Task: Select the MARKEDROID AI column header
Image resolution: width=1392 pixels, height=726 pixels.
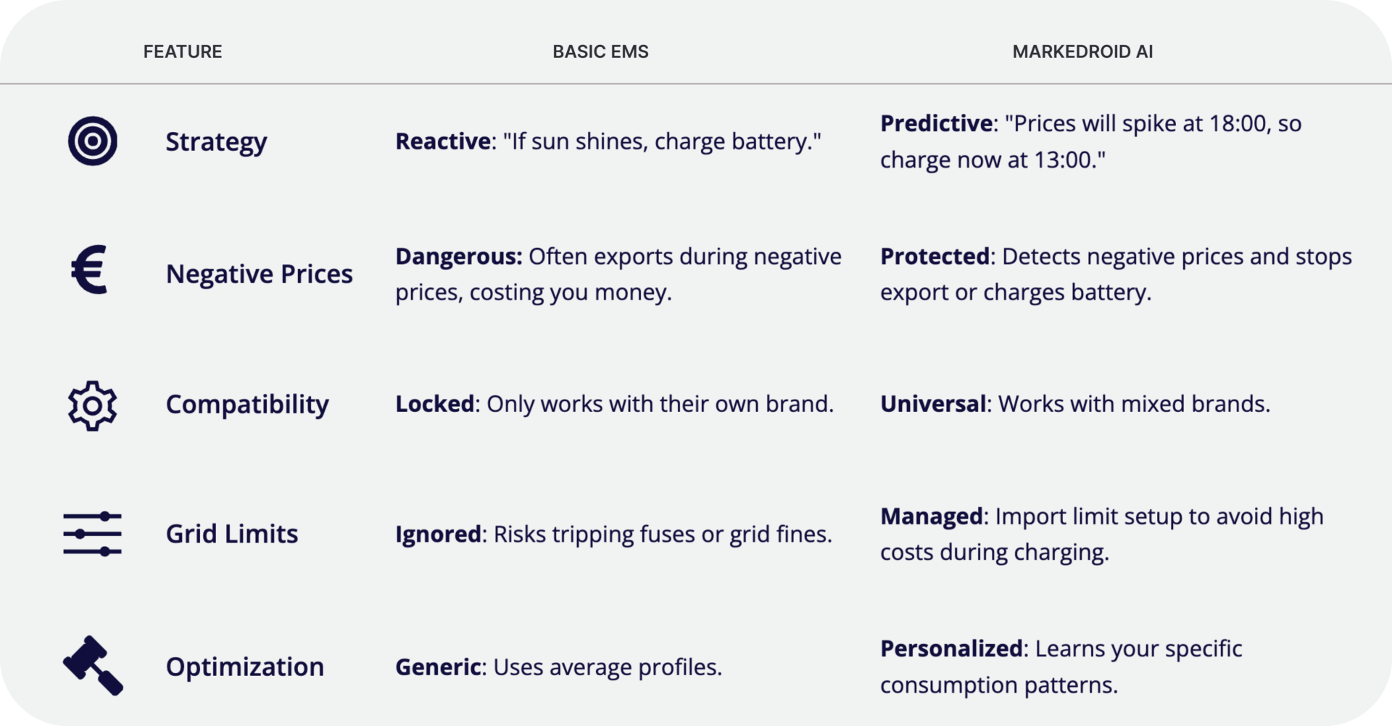Action: click(1082, 51)
